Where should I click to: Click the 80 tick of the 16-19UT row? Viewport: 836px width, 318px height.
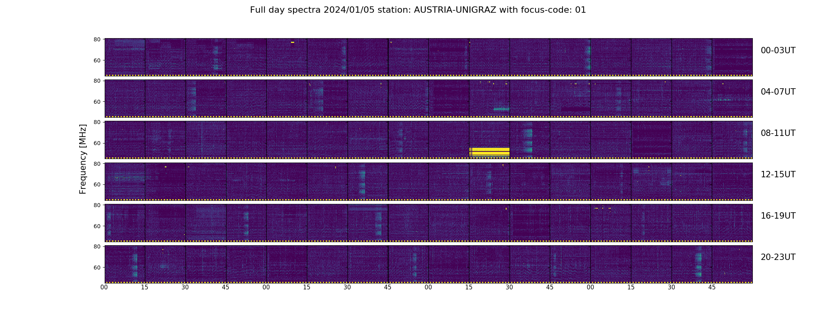[x=97, y=205]
